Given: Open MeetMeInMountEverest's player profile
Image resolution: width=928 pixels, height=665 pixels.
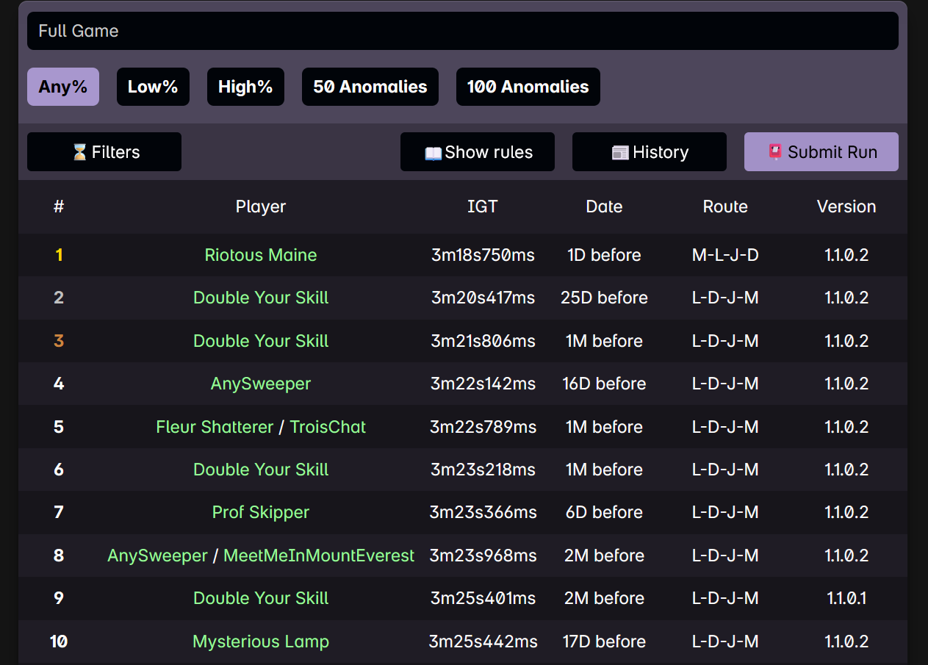Looking at the screenshot, I should click(319, 556).
